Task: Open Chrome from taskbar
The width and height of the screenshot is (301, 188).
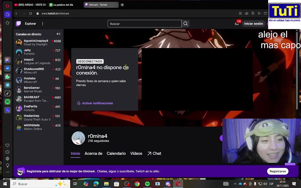Action: pyautogui.click(x=137, y=184)
